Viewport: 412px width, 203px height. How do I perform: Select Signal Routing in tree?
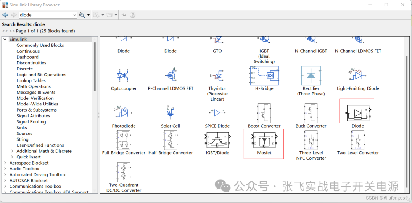coord(31,122)
